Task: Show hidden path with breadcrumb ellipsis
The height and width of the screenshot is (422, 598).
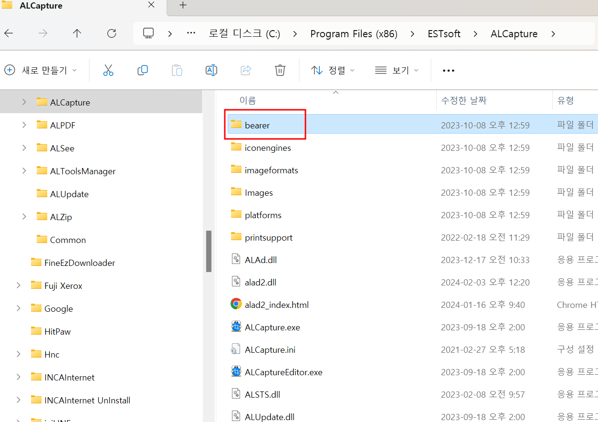Action: (191, 33)
